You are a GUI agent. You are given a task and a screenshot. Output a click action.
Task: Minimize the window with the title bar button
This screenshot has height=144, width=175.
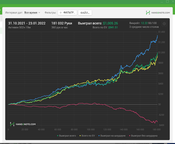click(x=162, y=2)
